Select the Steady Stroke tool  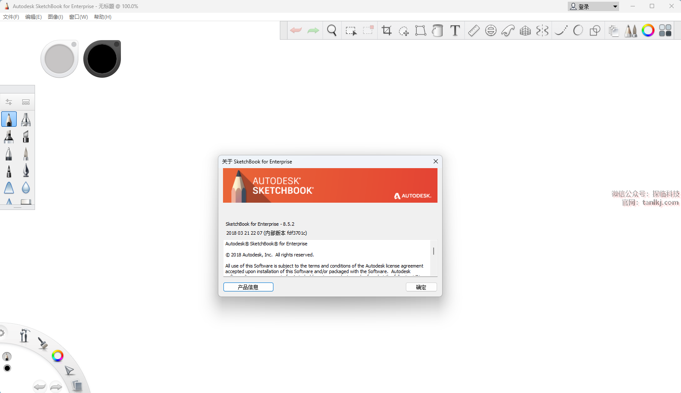pyautogui.click(x=561, y=30)
